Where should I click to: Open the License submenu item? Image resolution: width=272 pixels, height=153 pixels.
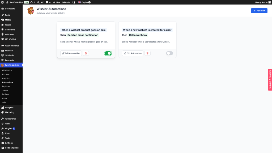coord(5,90)
